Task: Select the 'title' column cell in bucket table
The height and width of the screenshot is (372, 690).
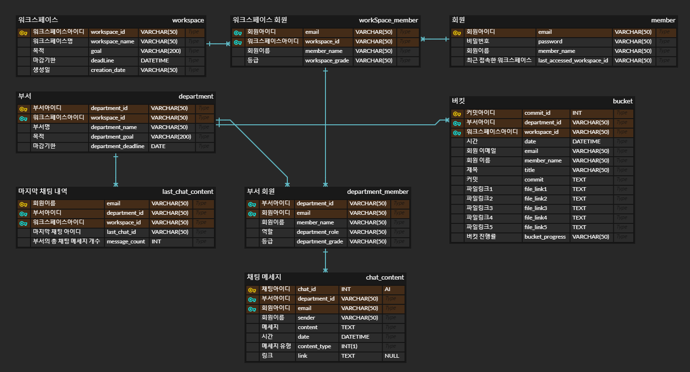Action: (x=547, y=171)
